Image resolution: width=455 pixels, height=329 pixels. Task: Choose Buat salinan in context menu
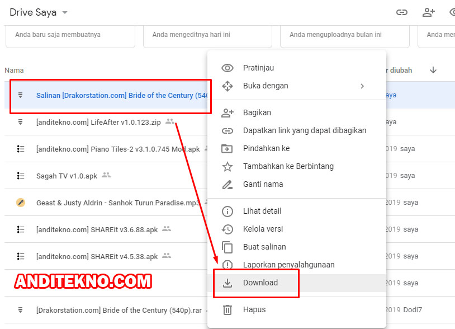pos(264,247)
